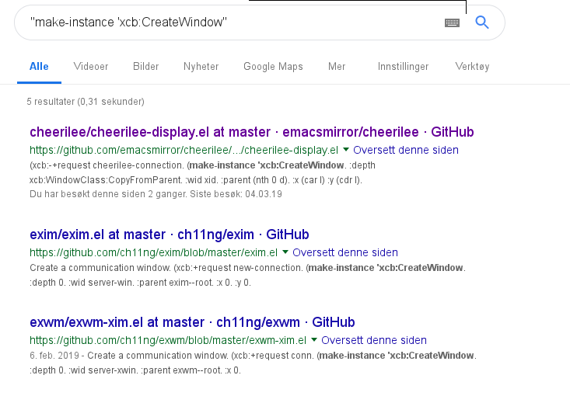Image resolution: width=570 pixels, height=396 pixels.
Task: Select the Alle tab
Action: (x=39, y=67)
